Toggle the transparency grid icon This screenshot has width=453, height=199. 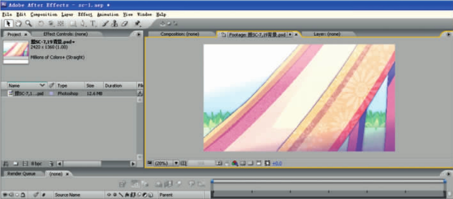pyautogui.click(x=250, y=163)
